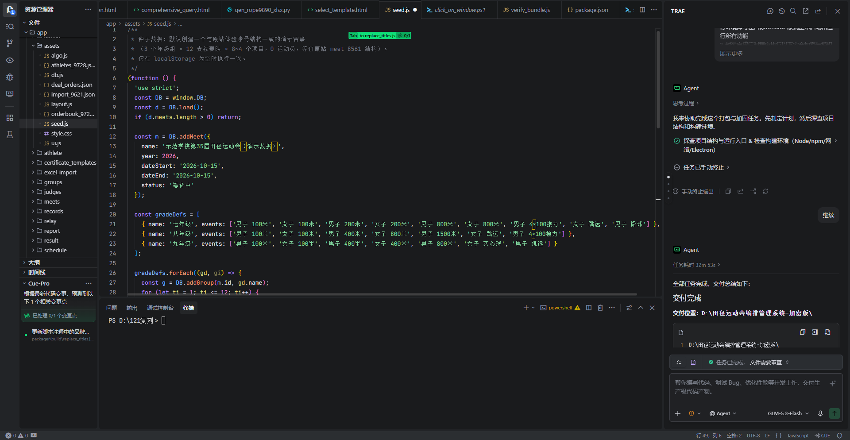The height and width of the screenshot is (440, 850).
Task: Click the sparkle prompt-optimize icon in chat input
Action: 833,383
